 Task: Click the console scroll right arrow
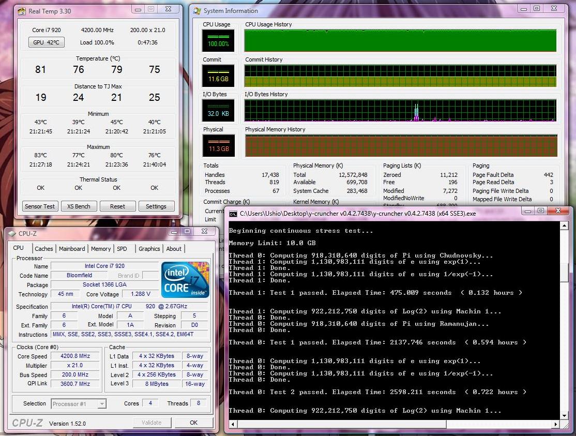tap(556, 424)
